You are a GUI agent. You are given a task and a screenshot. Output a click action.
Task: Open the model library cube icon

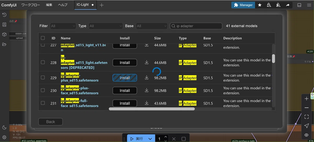[4, 34]
